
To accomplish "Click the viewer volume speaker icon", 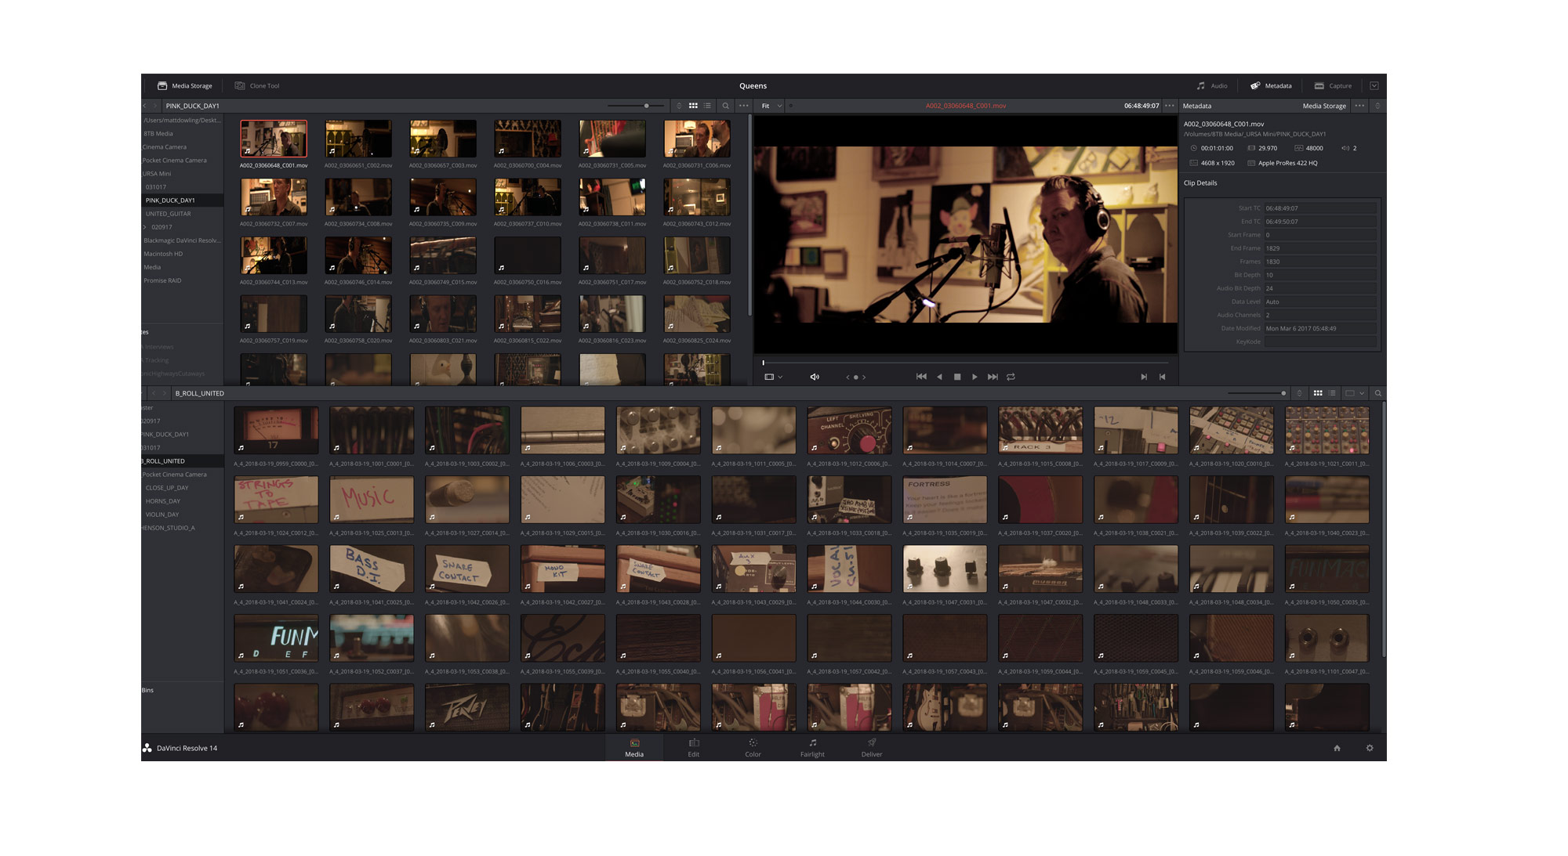I will 815,377.
